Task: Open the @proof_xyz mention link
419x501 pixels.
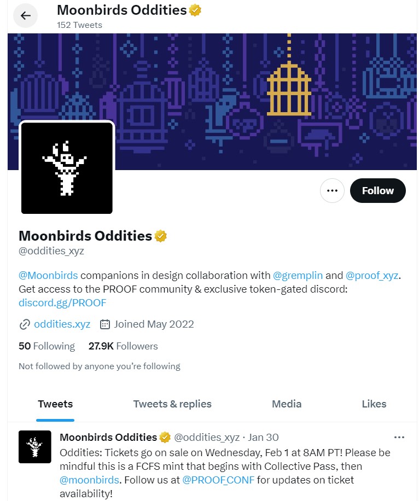Action: (372, 276)
